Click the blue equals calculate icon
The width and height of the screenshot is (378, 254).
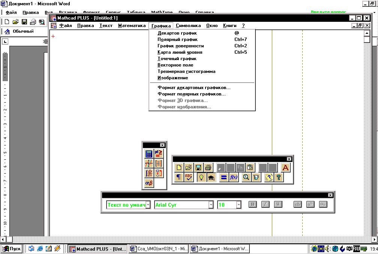pos(224,177)
